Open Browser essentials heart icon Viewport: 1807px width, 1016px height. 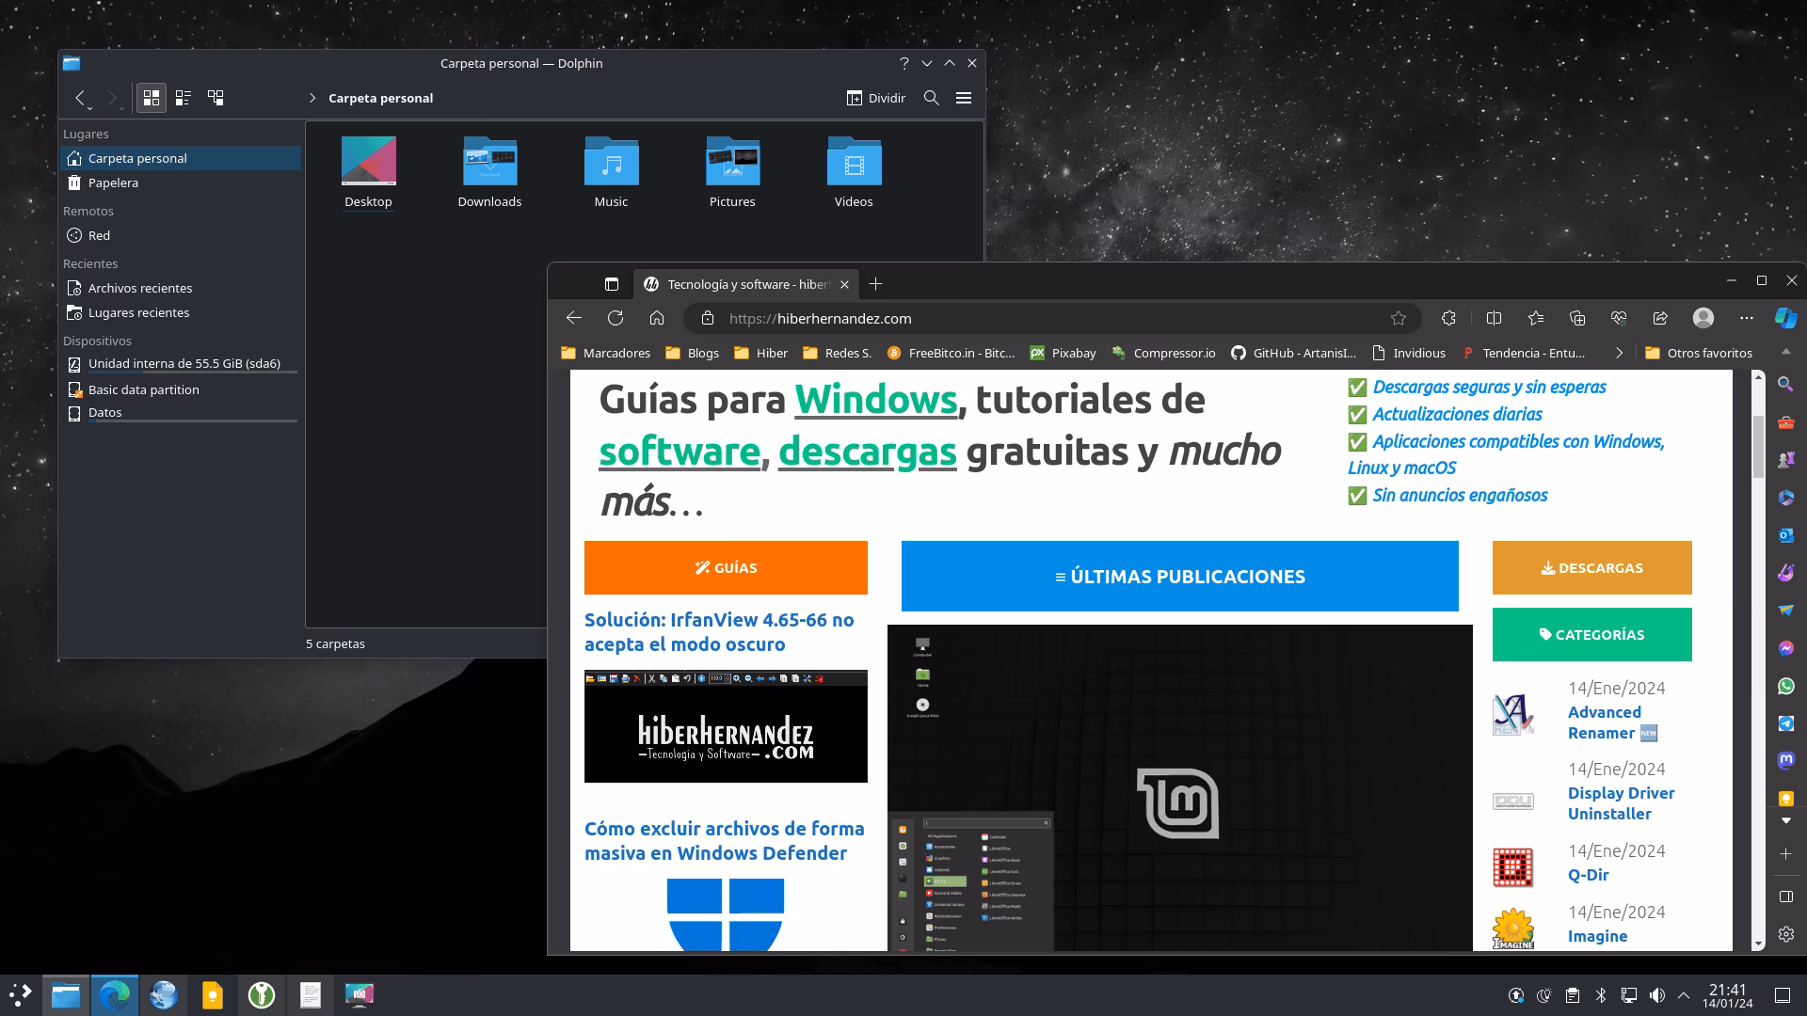point(1619,318)
